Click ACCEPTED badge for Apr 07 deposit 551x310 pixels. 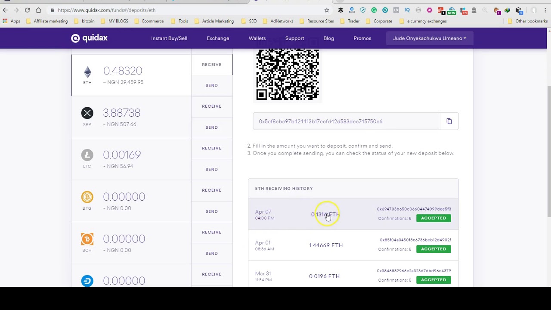pyautogui.click(x=433, y=218)
